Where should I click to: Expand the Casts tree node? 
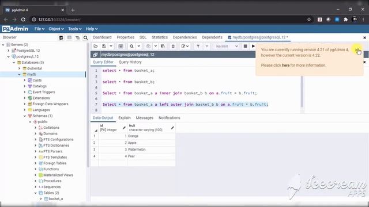[25, 80]
